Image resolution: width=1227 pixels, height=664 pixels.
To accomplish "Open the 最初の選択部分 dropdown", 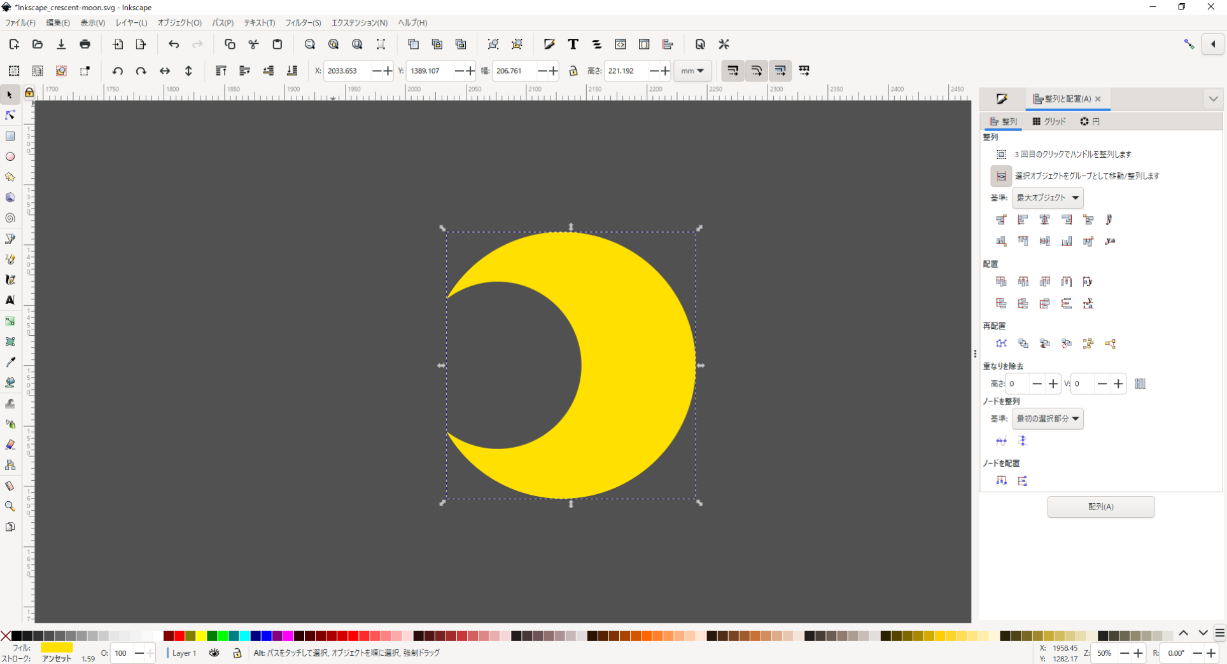I will pyautogui.click(x=1048, y=418).
